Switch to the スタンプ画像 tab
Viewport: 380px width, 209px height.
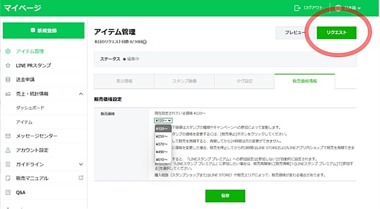[x=184, y=81]
